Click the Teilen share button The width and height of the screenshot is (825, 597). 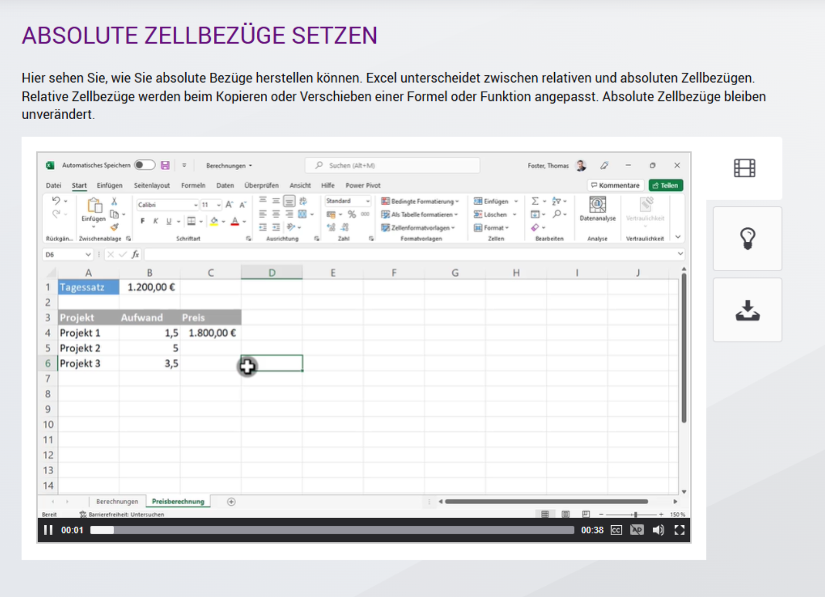point(666,186)
